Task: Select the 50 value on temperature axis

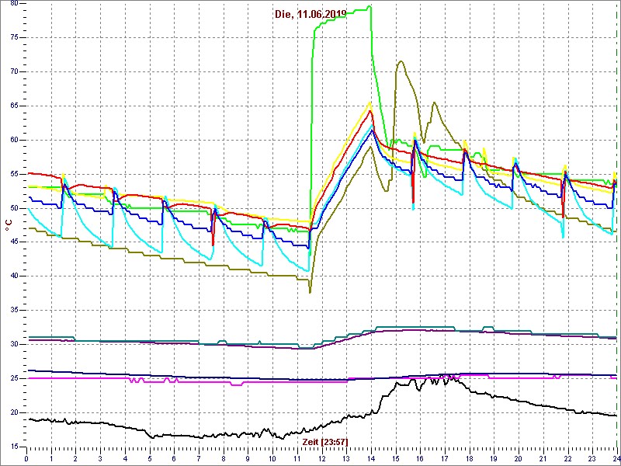Action: 13,208
